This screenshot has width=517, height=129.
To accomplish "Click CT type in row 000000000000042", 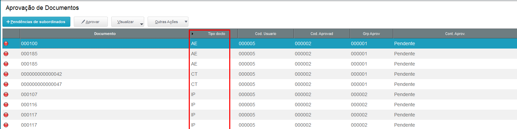I will [x=194, y=74].
